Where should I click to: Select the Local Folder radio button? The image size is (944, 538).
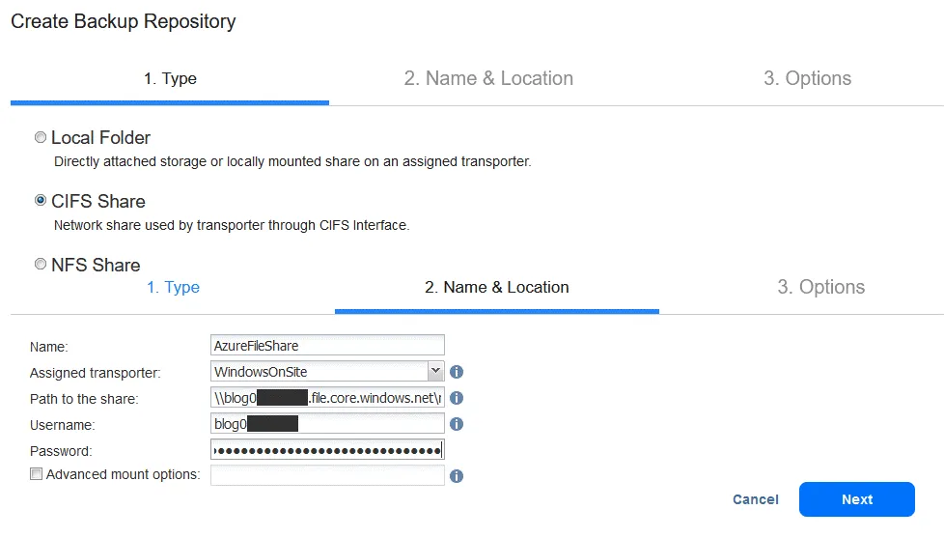[41, 138]
